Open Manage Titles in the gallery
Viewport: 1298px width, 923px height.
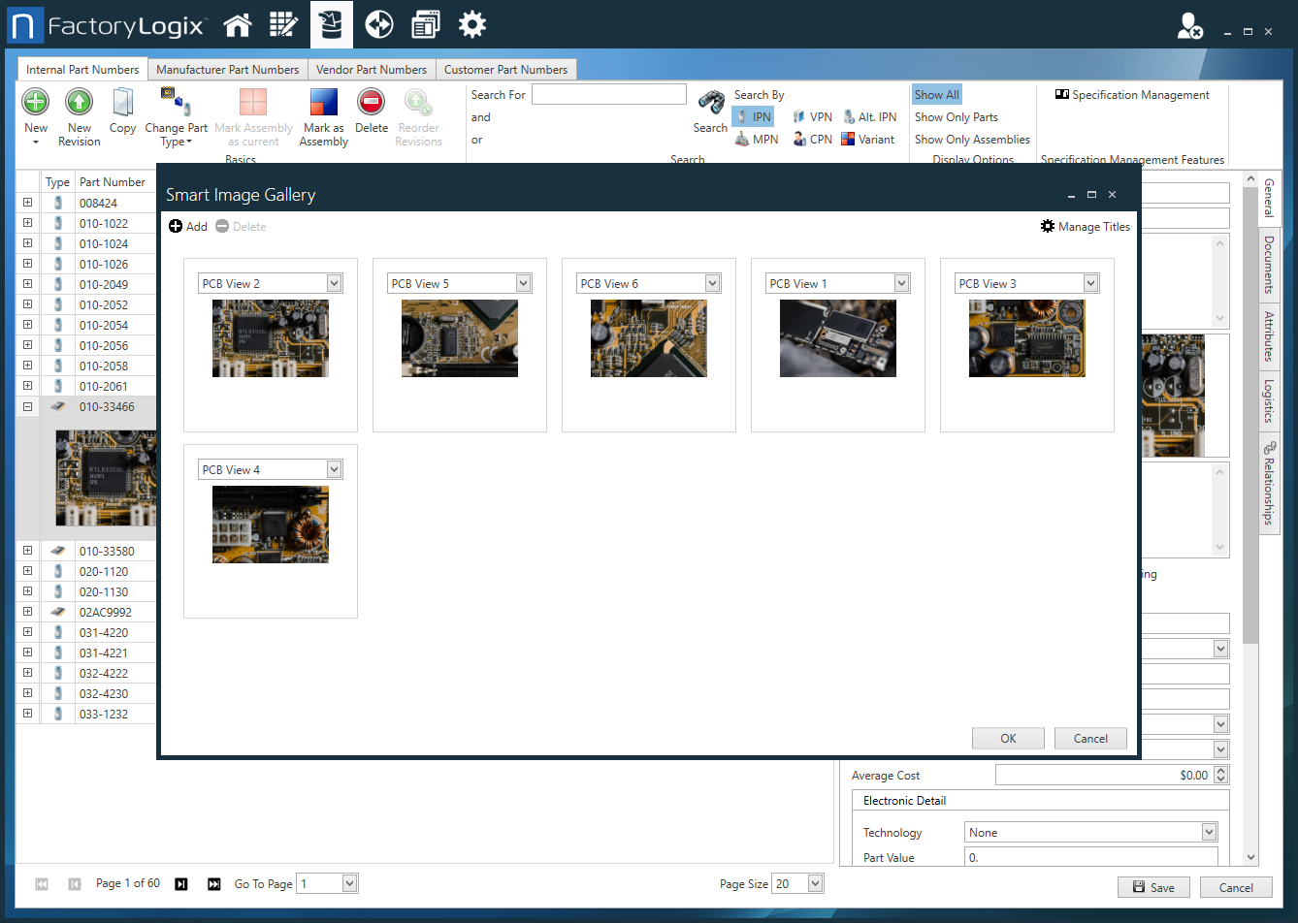[1086, 227]
